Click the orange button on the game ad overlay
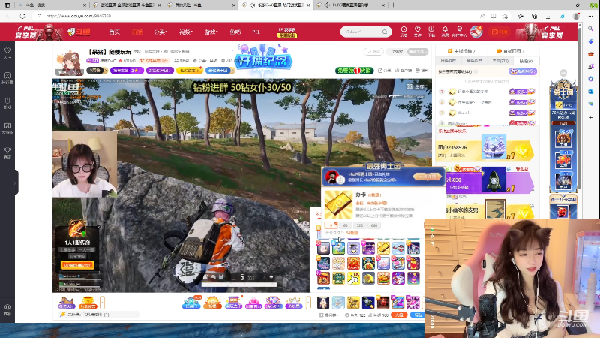Screen dimensions: 600x338 [77, 265]
